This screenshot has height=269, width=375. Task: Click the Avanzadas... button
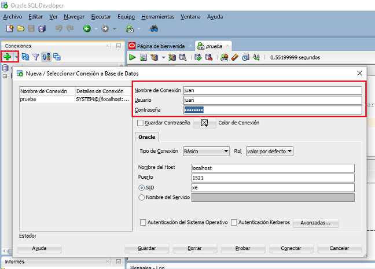tap(315, 223)
